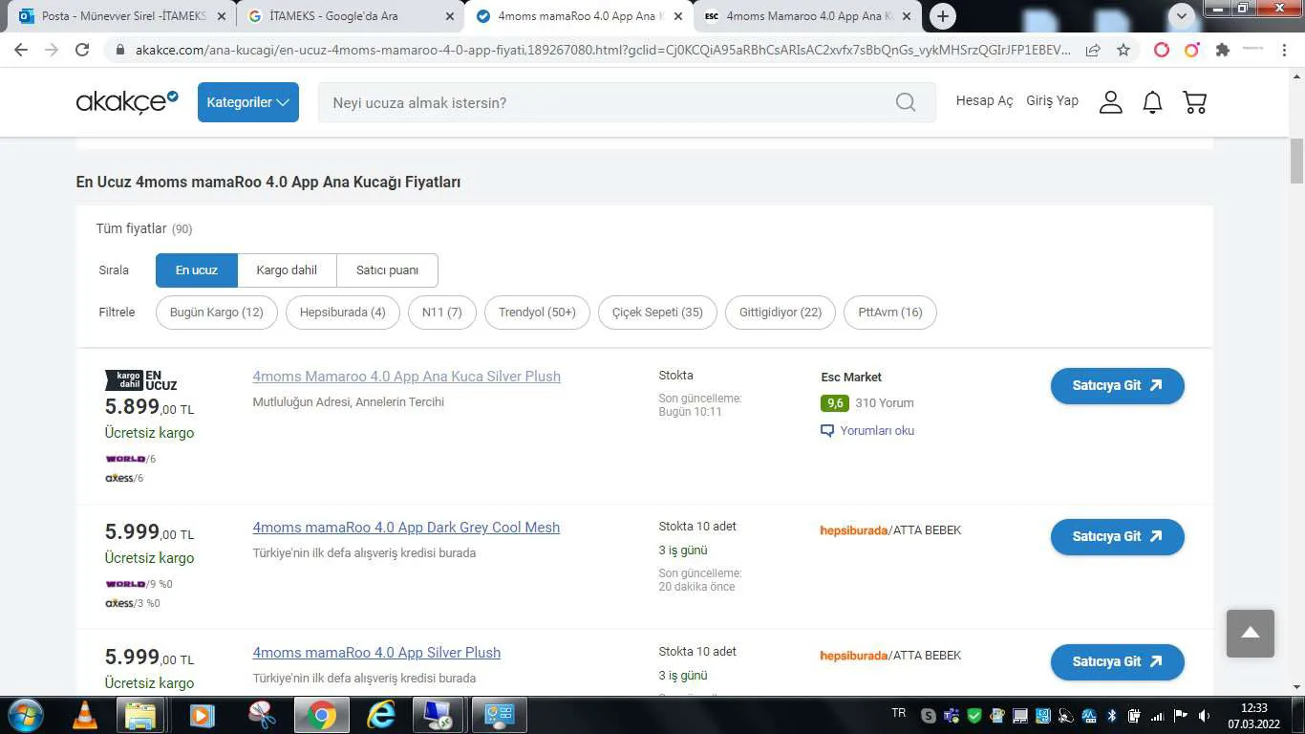
Task: Close the İTAMEKS Google search tab
Action: click(x=450, y=16)
